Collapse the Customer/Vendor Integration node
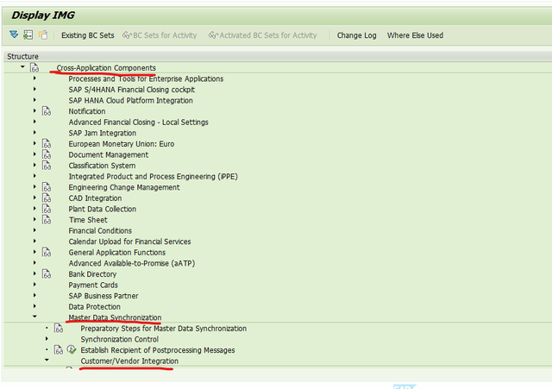This screenshot has height=389, width=552. pos(47,361)
